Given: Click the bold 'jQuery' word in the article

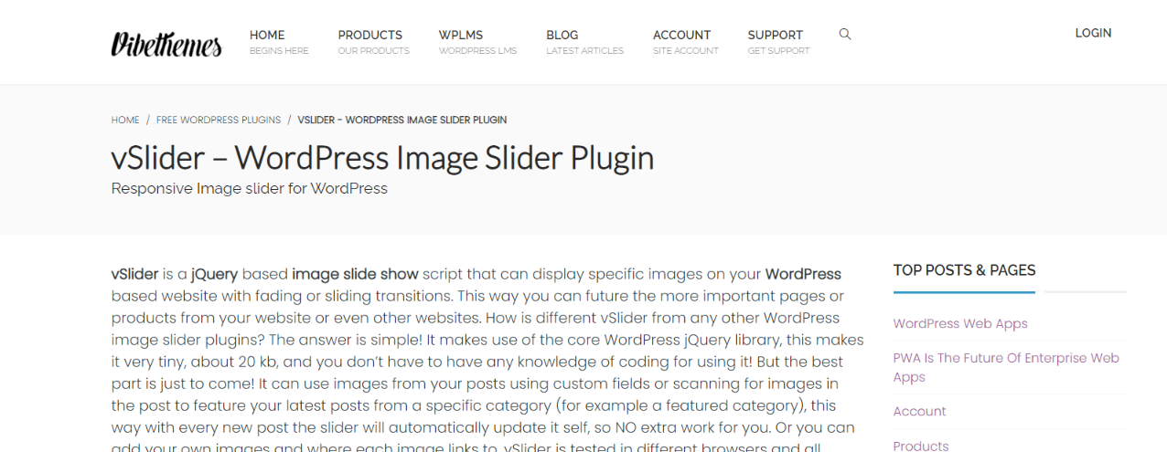Looking at the screenshot, I should tap(214, 274).
